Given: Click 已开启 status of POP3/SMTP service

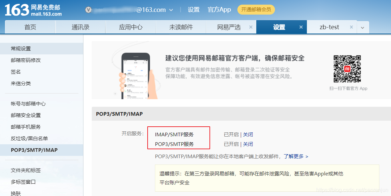Looking at the screenshot, I should coord(231,144).
